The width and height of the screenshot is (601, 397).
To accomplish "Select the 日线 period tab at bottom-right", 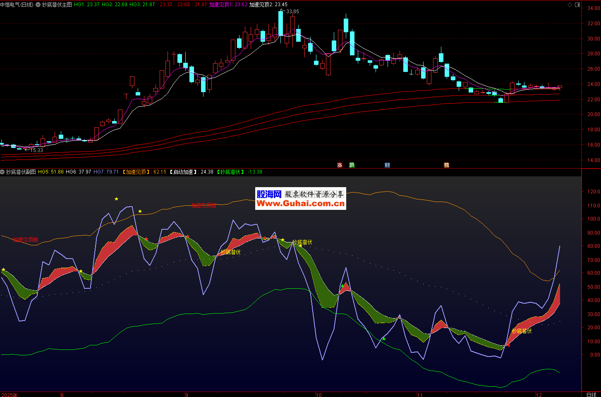I will 591,394.
